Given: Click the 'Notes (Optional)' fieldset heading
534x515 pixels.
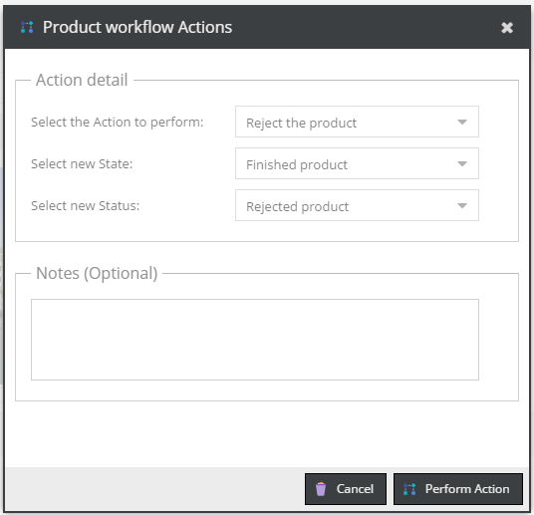Looking at the screenshot, I should click(97, 273).
